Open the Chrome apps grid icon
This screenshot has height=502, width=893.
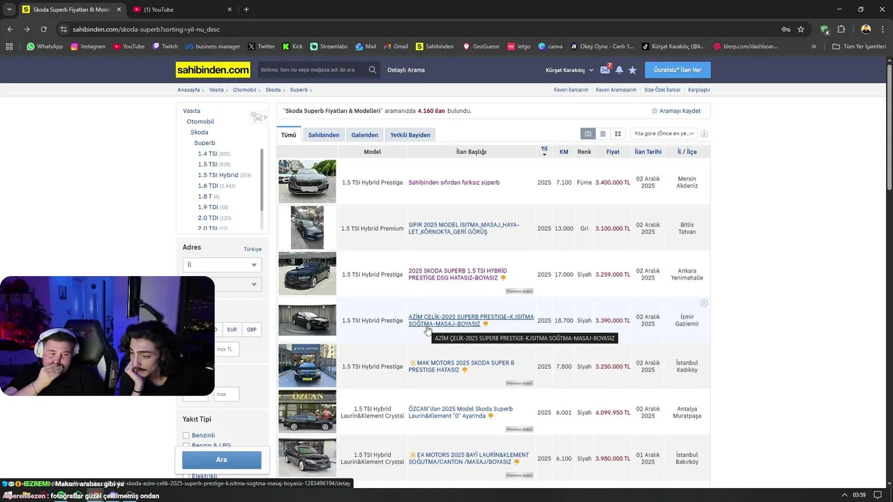(x=9, y=47)
